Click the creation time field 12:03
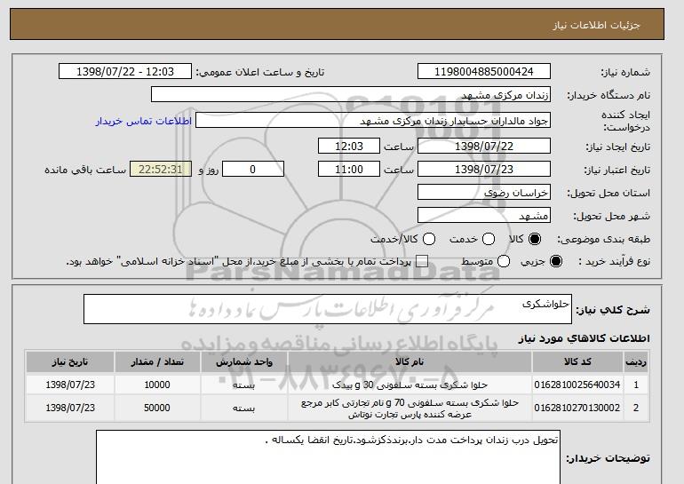Image resolution: width=684 pixels, height=484 pixels. (349, 146)
